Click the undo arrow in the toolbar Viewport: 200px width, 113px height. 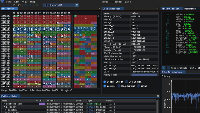(3, 5)
